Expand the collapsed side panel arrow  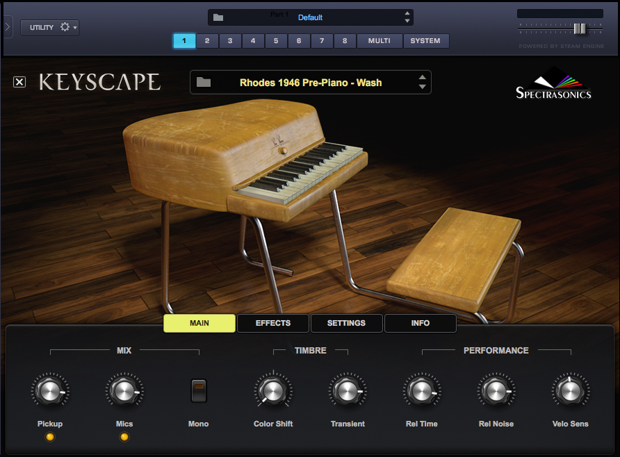[8, 27]
